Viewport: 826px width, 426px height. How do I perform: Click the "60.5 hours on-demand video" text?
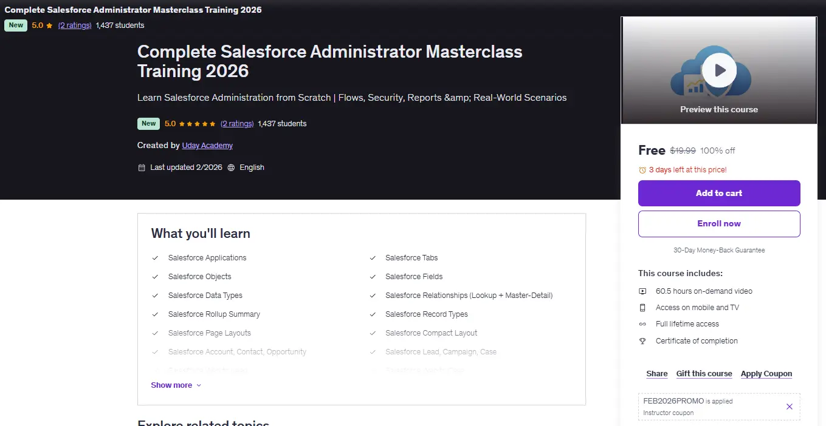[x=704, y=291]
